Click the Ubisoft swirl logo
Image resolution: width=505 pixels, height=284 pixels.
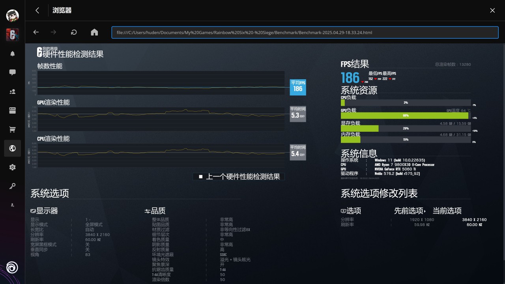[12, 267]
